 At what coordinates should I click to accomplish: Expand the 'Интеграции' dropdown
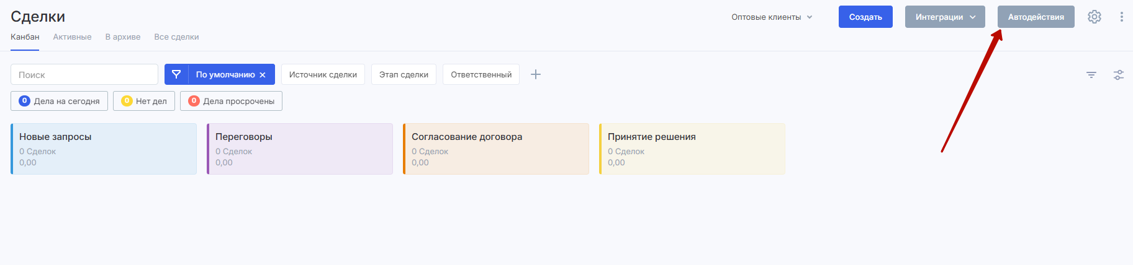944,17
